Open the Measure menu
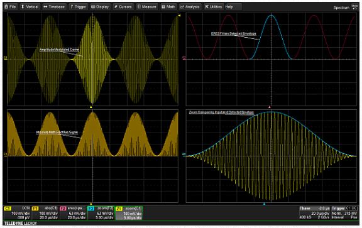Screen dimensions: 362x228 [x=147, y=7]
